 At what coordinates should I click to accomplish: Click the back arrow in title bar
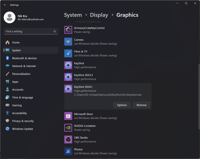pyautogui.click(x=5, y=5)
